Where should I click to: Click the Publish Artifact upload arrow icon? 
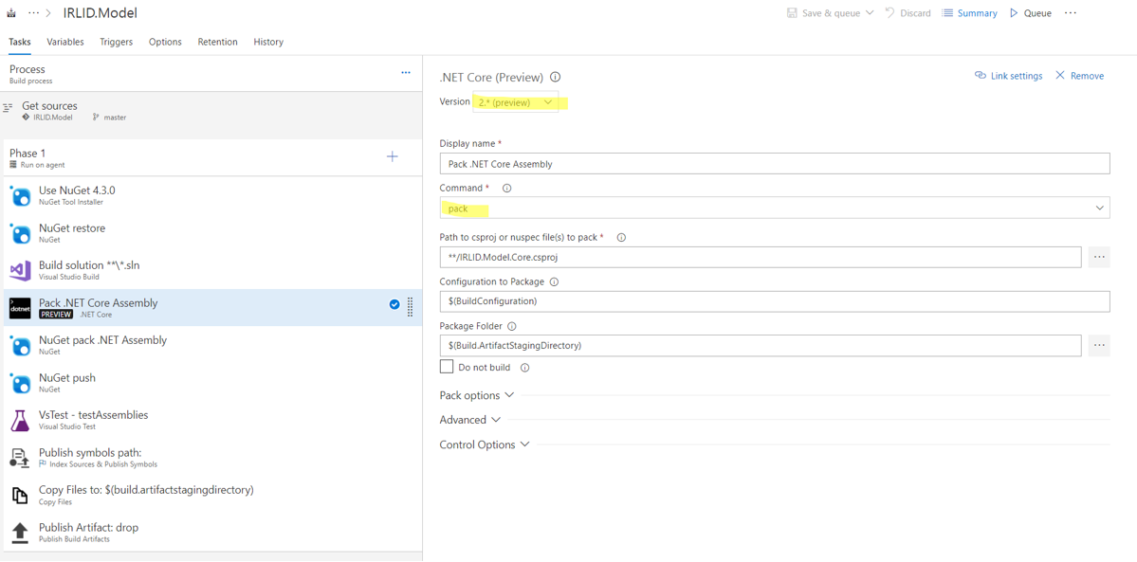point(20,533)
